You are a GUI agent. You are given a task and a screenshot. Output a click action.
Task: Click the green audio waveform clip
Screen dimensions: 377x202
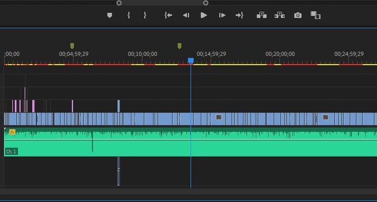(x=191, y=142)
